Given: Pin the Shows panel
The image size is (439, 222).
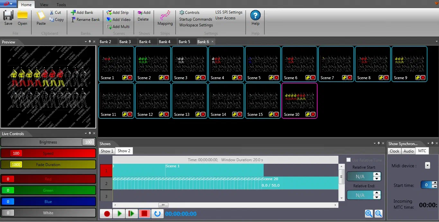Looking at the screenshot, I should (x=379, y=143).
